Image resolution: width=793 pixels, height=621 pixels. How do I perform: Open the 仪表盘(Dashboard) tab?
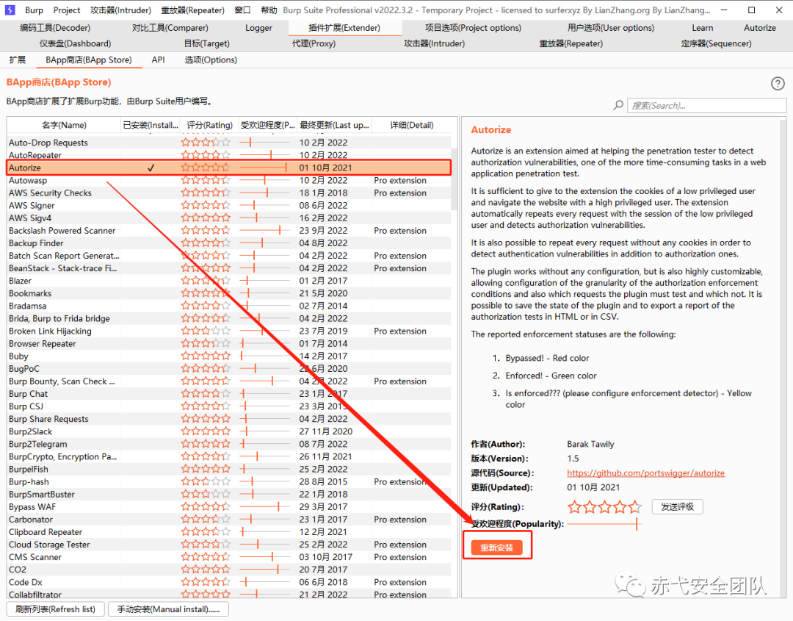pos(76,43)
